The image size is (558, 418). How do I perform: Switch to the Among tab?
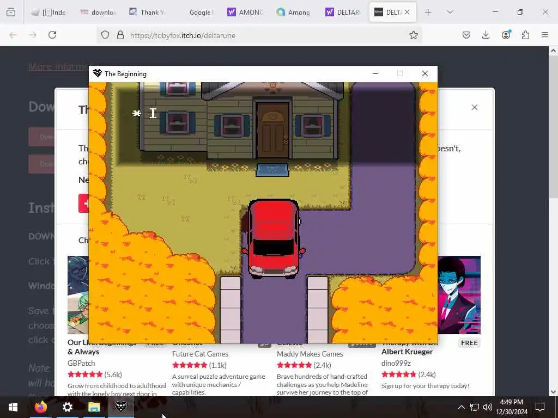(x=294, y=13)
